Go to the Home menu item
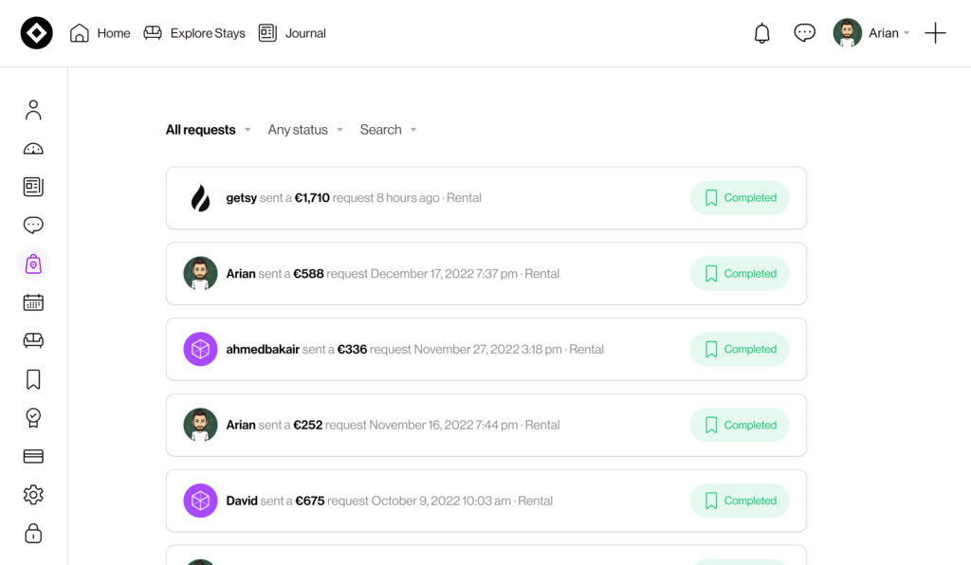971x565 pixels. click(x=101, y=33)
